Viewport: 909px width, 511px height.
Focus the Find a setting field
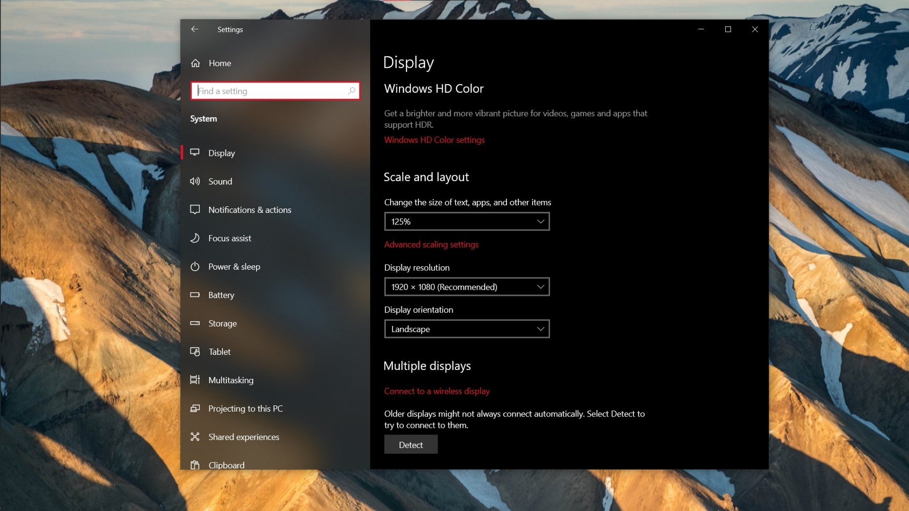[x=271, y=91]
